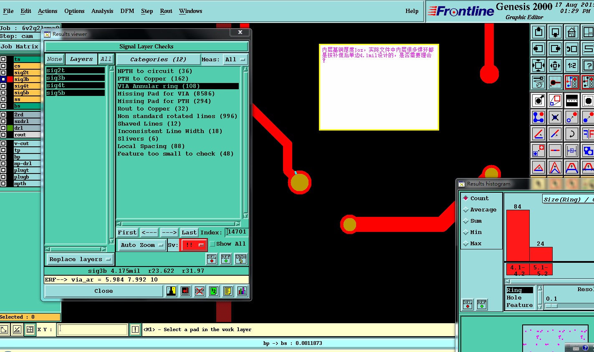Click the green drl layer color swatch
This screenshot has width=594, height=352.
(10, 128)
